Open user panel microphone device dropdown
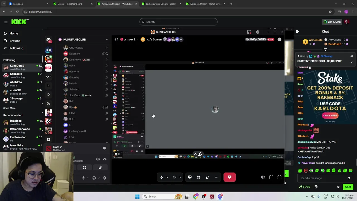Viewport: 357px width, 201px height. [x=88, y=178]
